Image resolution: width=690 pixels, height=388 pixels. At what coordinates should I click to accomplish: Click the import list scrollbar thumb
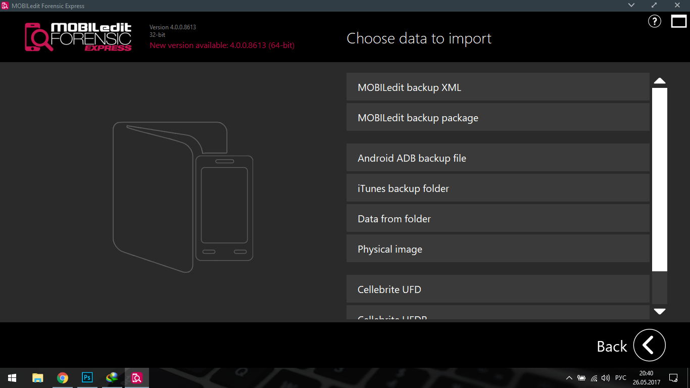point(660,179)
